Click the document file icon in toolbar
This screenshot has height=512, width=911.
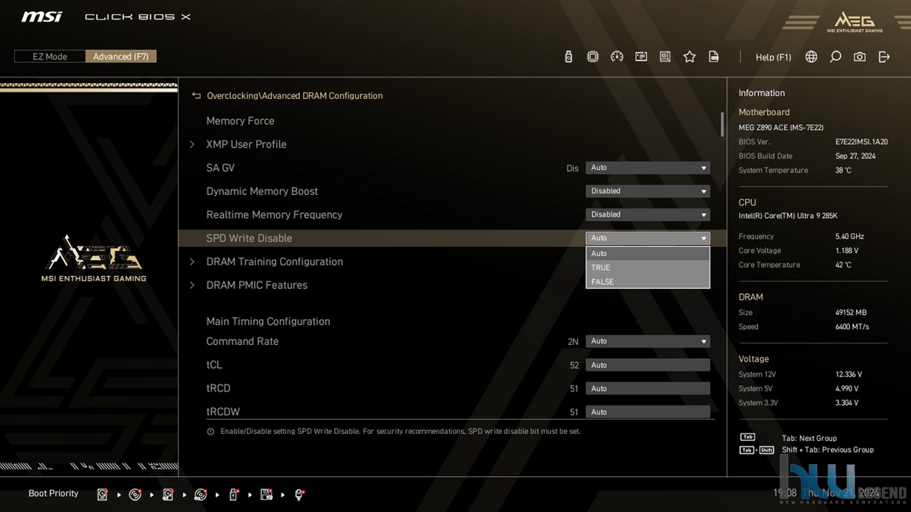pyautogui.click(x=714, y=57)
